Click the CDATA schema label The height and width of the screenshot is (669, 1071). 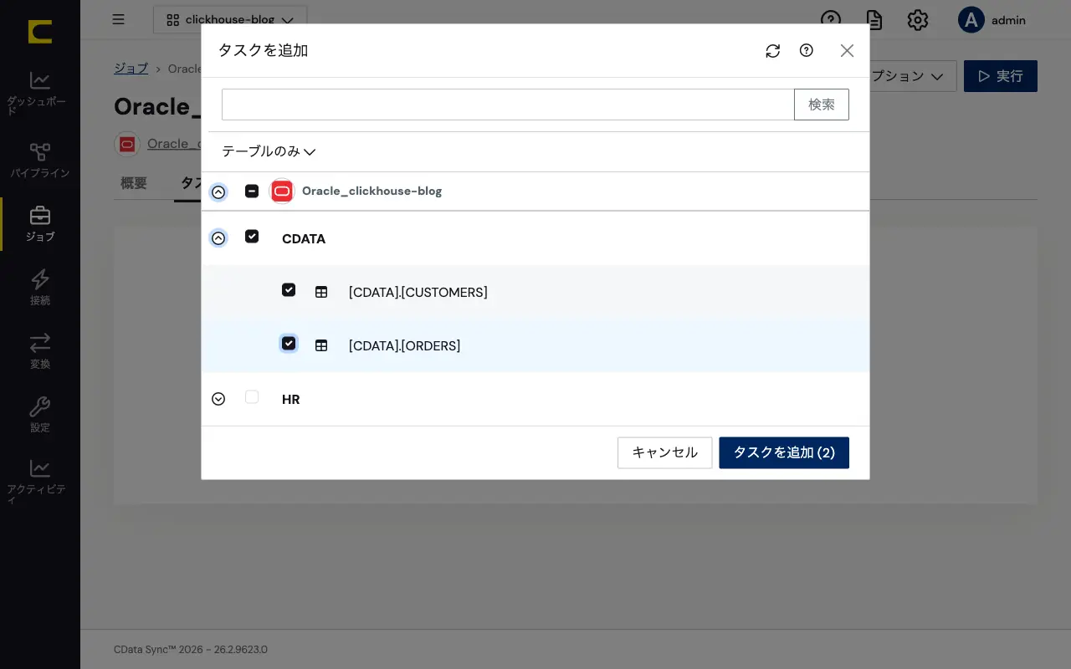tap(304, 239)
